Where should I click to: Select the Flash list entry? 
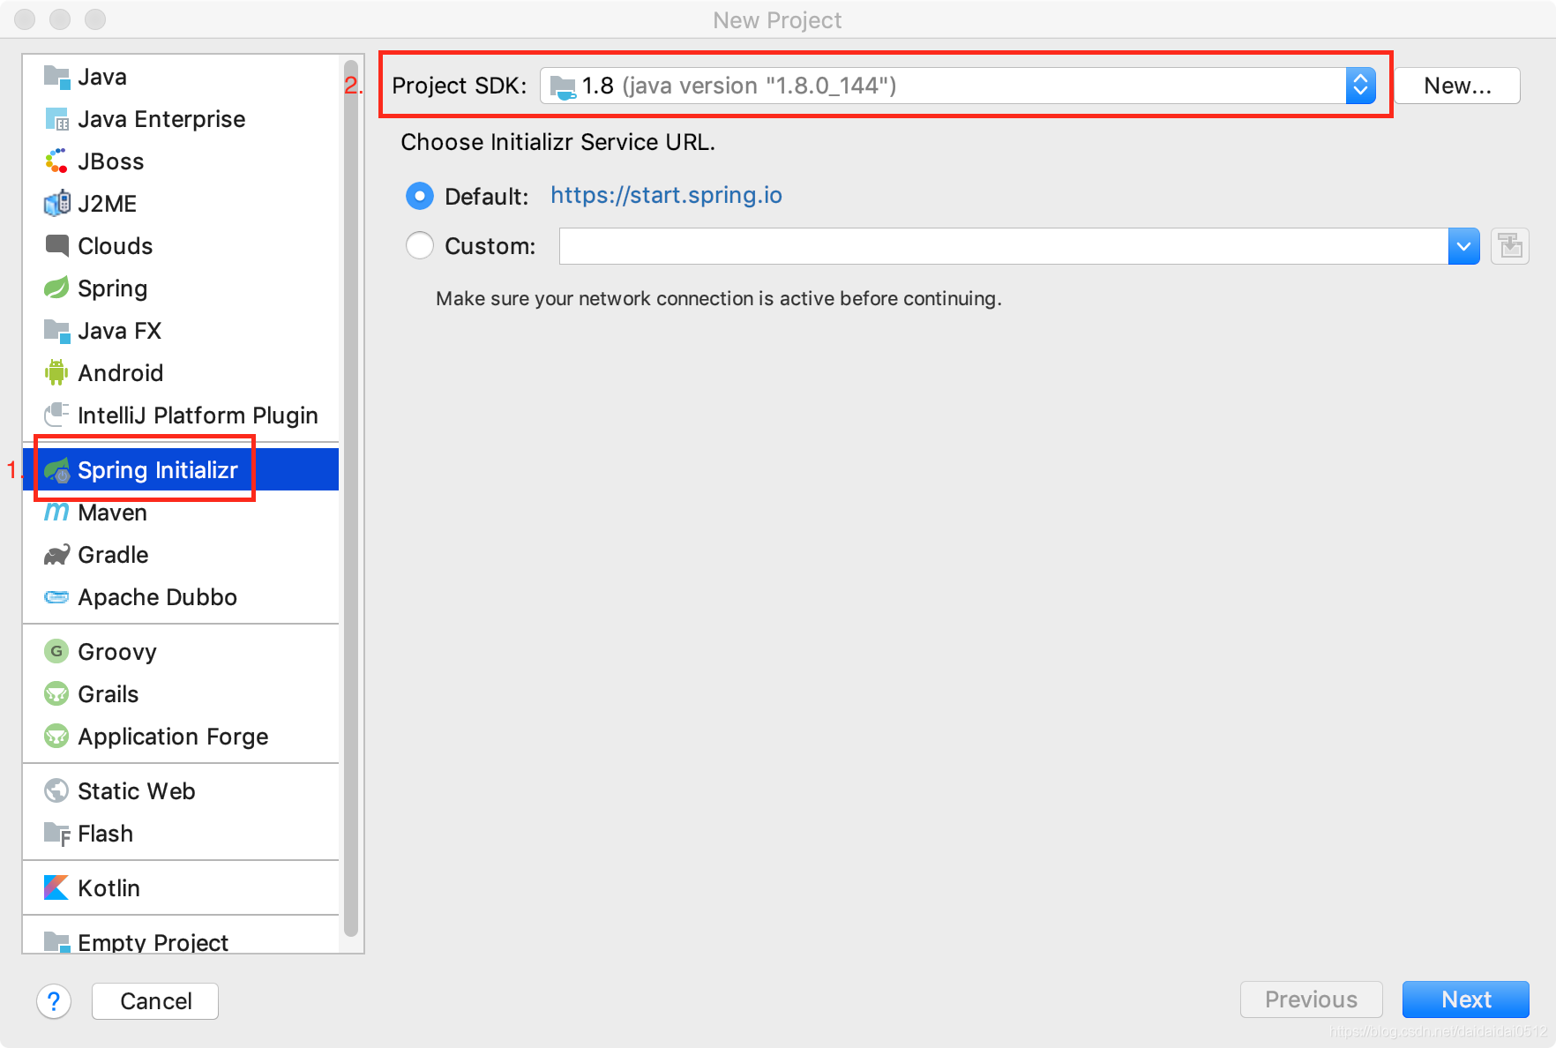tap(181, 834)
